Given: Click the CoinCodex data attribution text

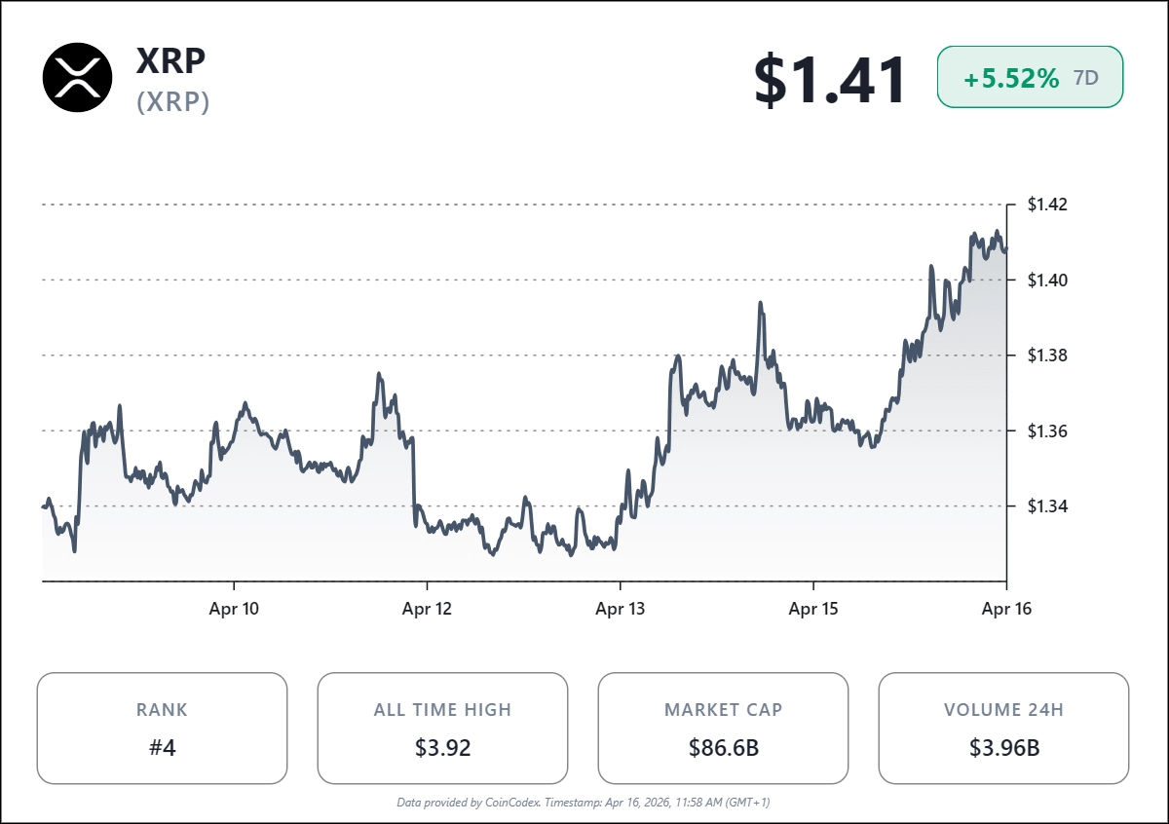Looking at the screenshot, I should point(584,803).
